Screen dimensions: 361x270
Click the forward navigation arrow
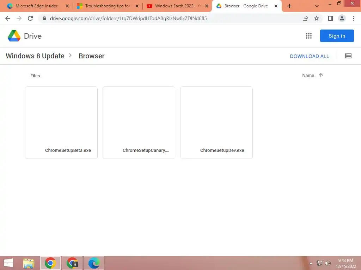[19, 18]
